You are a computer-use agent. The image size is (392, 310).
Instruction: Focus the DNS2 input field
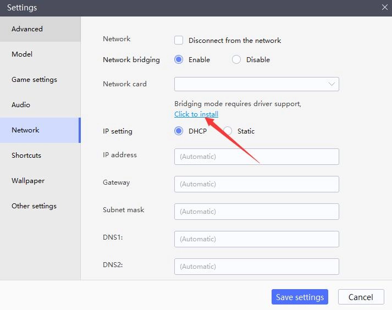pos(257,267)
